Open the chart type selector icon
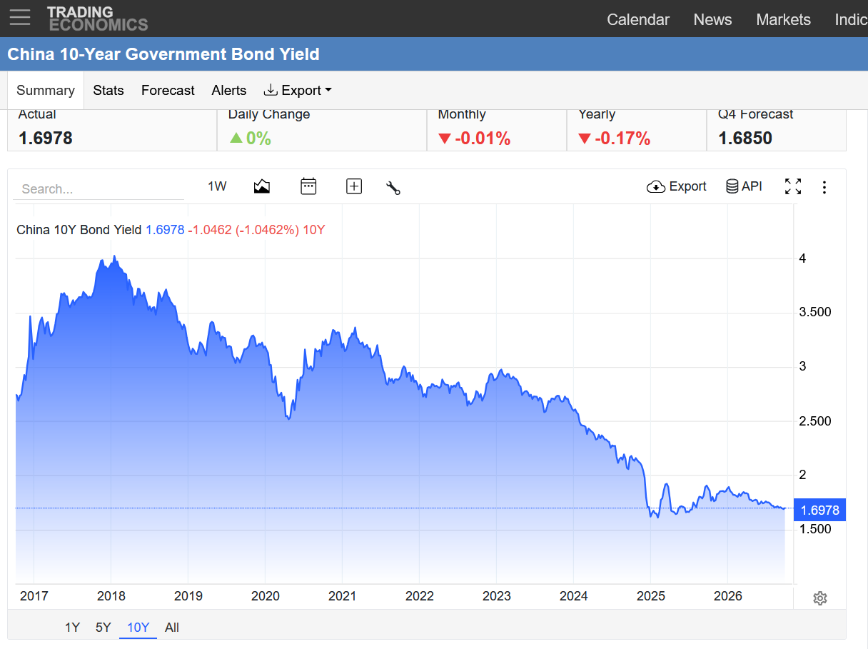Screen dimensions: 868x649 [x=262, y=187]
